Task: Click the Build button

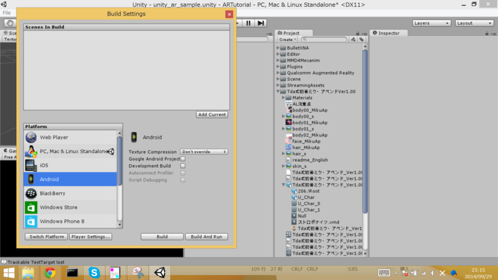Action: pos(162,236)
